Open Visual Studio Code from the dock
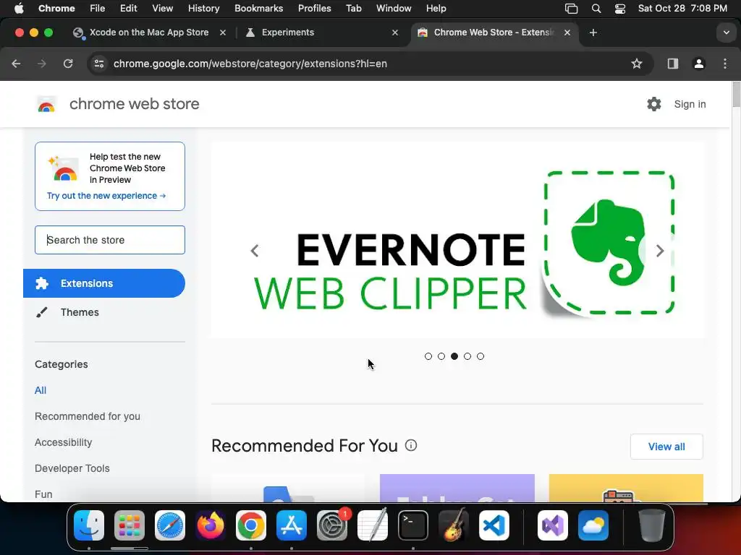Screen dimensions: 741x555 pyautogui.click(x=494, y=525)
